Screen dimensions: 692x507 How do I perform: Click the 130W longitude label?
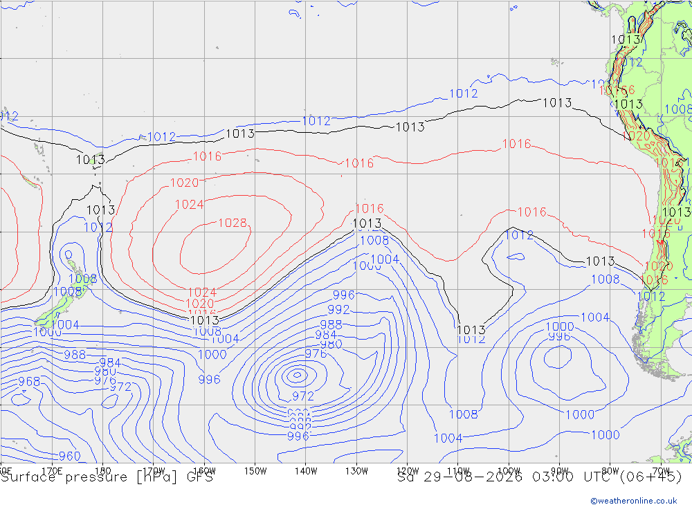(356, 471)
